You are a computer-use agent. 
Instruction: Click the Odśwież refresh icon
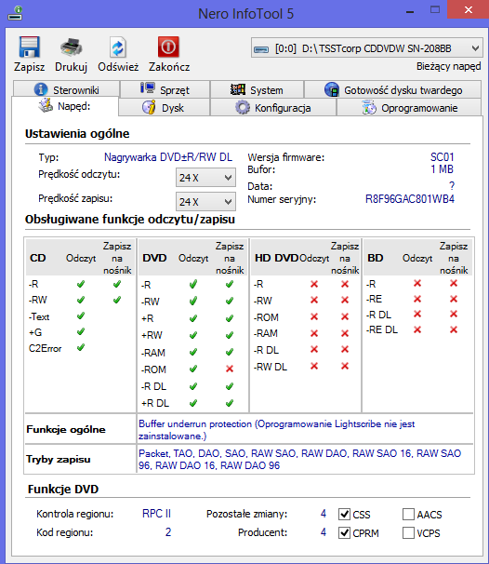[118, 47]
